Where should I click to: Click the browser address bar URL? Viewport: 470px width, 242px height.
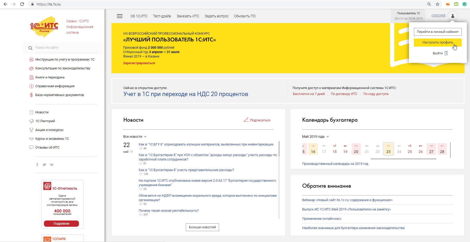tap(49, 4)
